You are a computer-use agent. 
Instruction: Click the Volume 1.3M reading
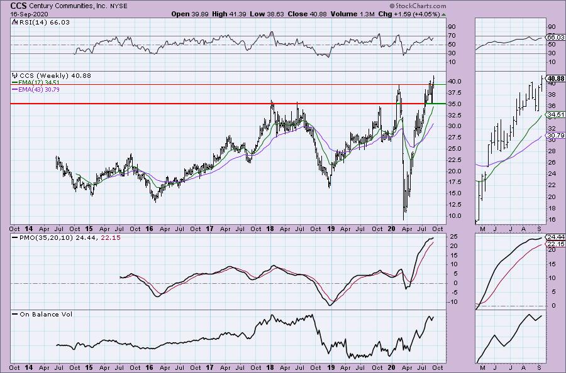click(352, 14)
